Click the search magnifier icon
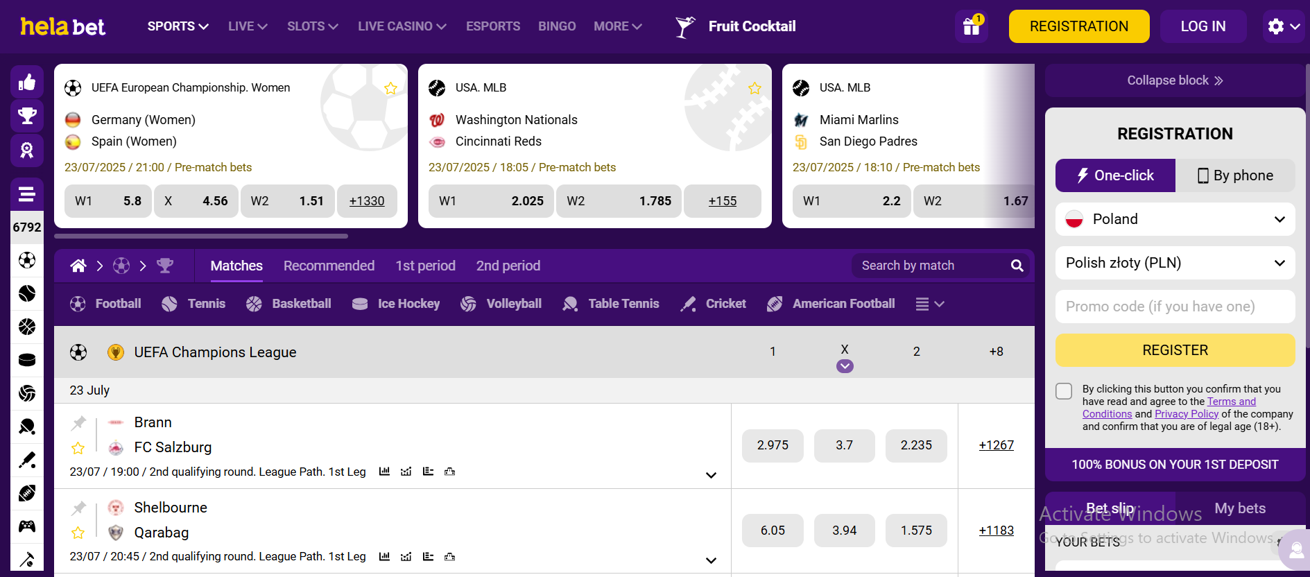This screenshot has height=577, width=1310. 1017,266
